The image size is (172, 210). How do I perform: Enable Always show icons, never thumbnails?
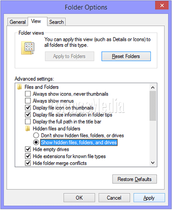(28, 94)
